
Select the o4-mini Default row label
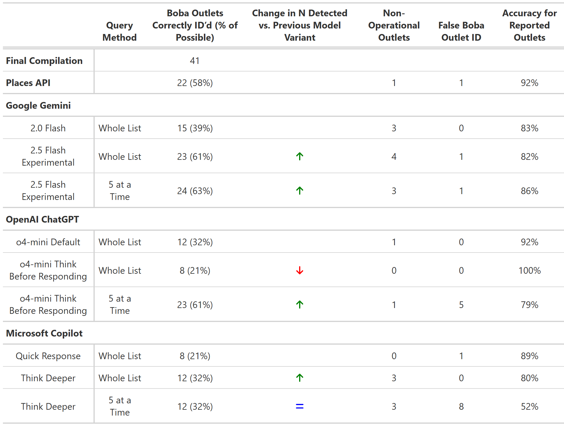pyautogui.click(x=48, y=242)
